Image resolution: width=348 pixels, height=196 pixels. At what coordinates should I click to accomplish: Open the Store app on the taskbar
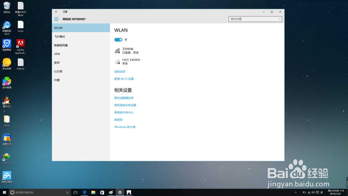coord(102,193)
